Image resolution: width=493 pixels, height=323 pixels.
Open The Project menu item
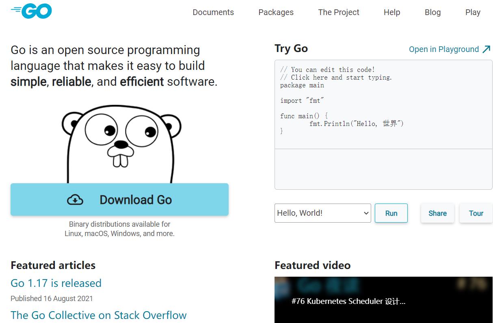339,12
